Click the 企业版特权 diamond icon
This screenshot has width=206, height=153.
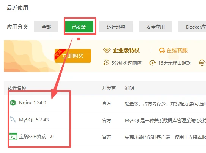coord(107,50)
